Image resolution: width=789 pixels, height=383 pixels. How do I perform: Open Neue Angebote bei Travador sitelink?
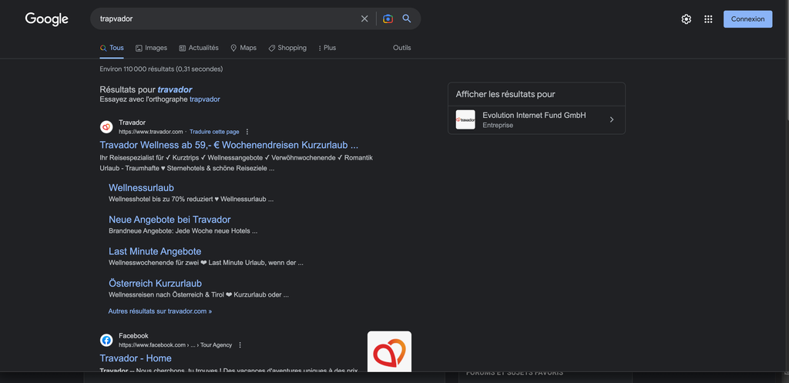[x=170, y=220]
